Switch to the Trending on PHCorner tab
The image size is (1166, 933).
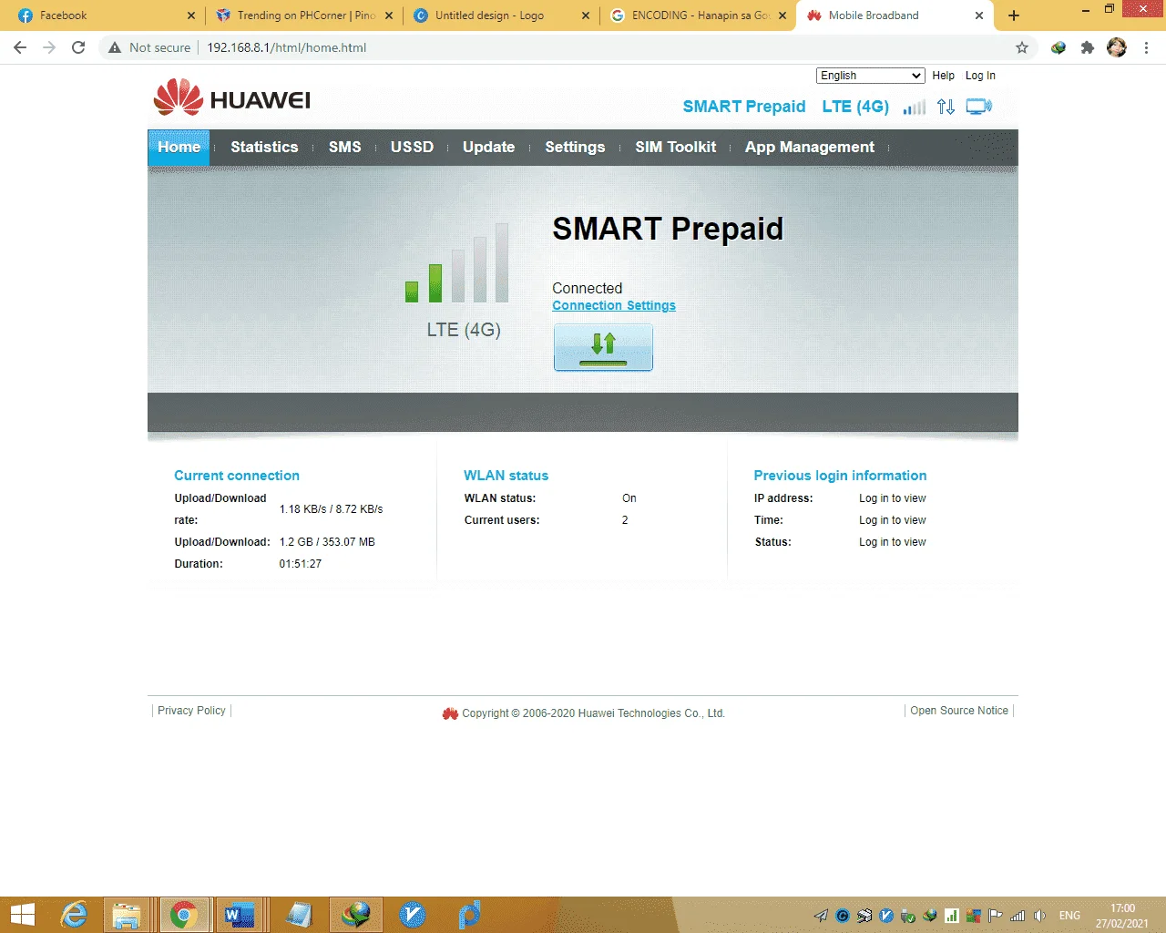[x=303, y=15]
